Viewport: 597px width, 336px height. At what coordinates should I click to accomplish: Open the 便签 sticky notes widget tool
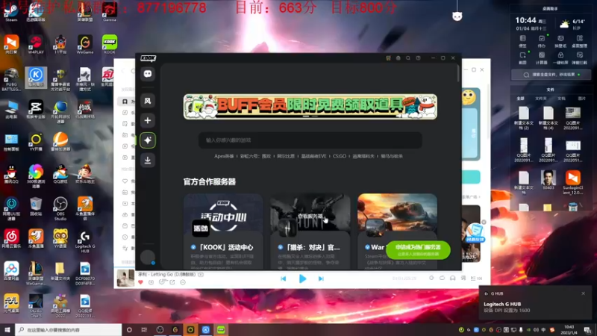[523, 41]
